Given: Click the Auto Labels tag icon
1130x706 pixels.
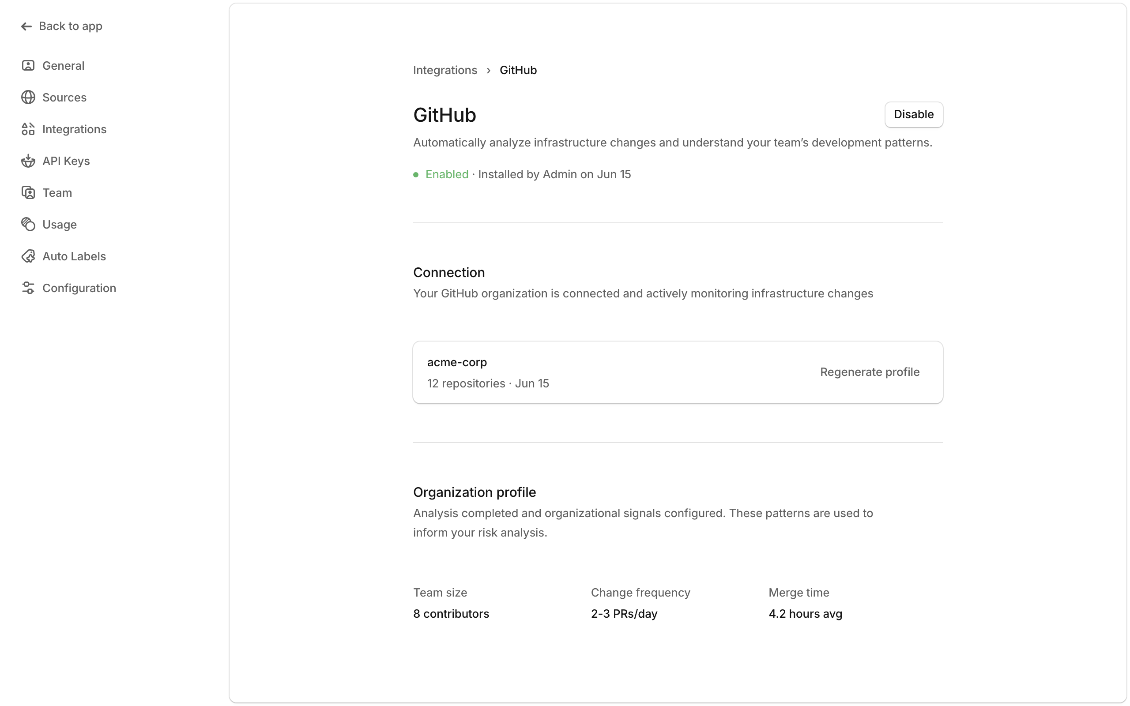Looking at the screenshot, I should (x=28, y=256).
